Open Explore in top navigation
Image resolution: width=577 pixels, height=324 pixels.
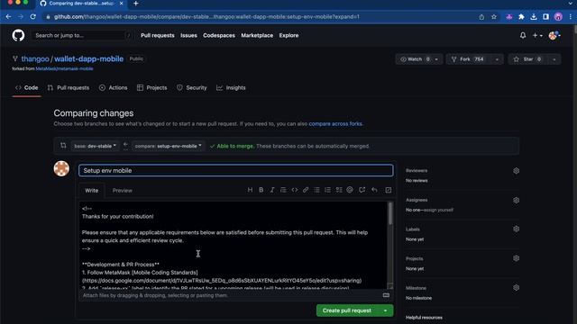coord(288,36)
